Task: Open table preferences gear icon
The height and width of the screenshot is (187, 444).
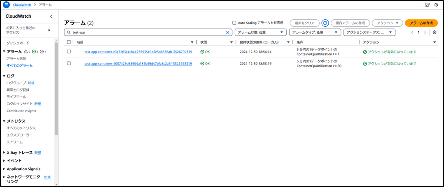Action: point(435,32)
